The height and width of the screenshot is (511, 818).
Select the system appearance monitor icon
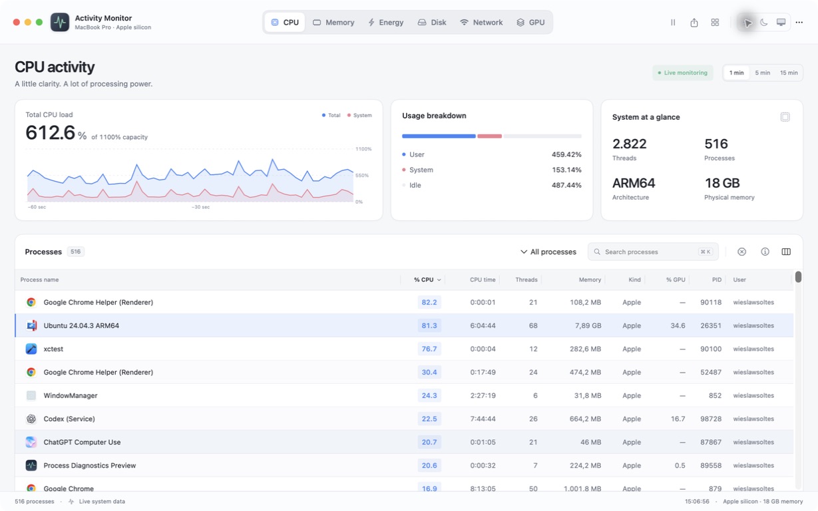(781, 23)
